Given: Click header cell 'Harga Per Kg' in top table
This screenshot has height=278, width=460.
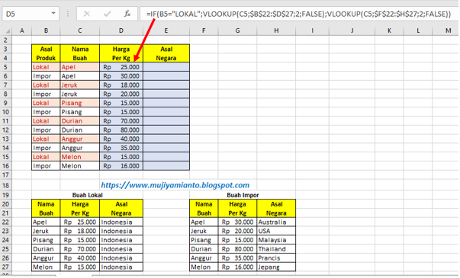Looking at the screenshot, I should tap(121, 53).
